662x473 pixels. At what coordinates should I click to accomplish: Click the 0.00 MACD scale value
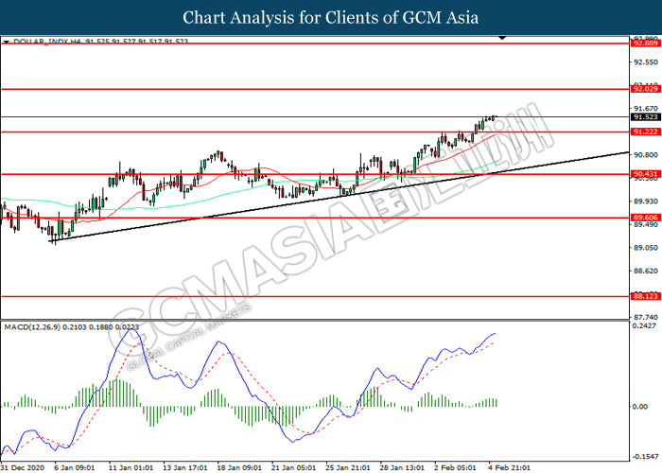click(x=640, y=406)
